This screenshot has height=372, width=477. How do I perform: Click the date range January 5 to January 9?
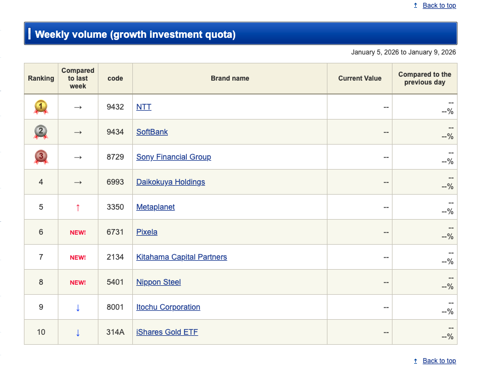(404, 52)
